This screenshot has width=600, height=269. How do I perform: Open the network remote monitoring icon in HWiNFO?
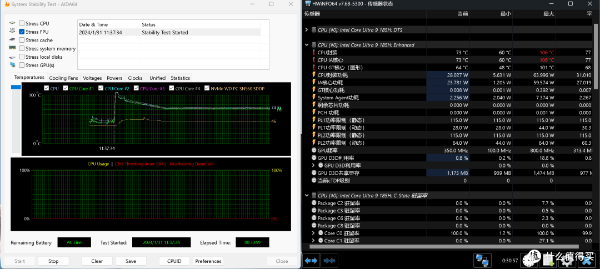point(482,261)
